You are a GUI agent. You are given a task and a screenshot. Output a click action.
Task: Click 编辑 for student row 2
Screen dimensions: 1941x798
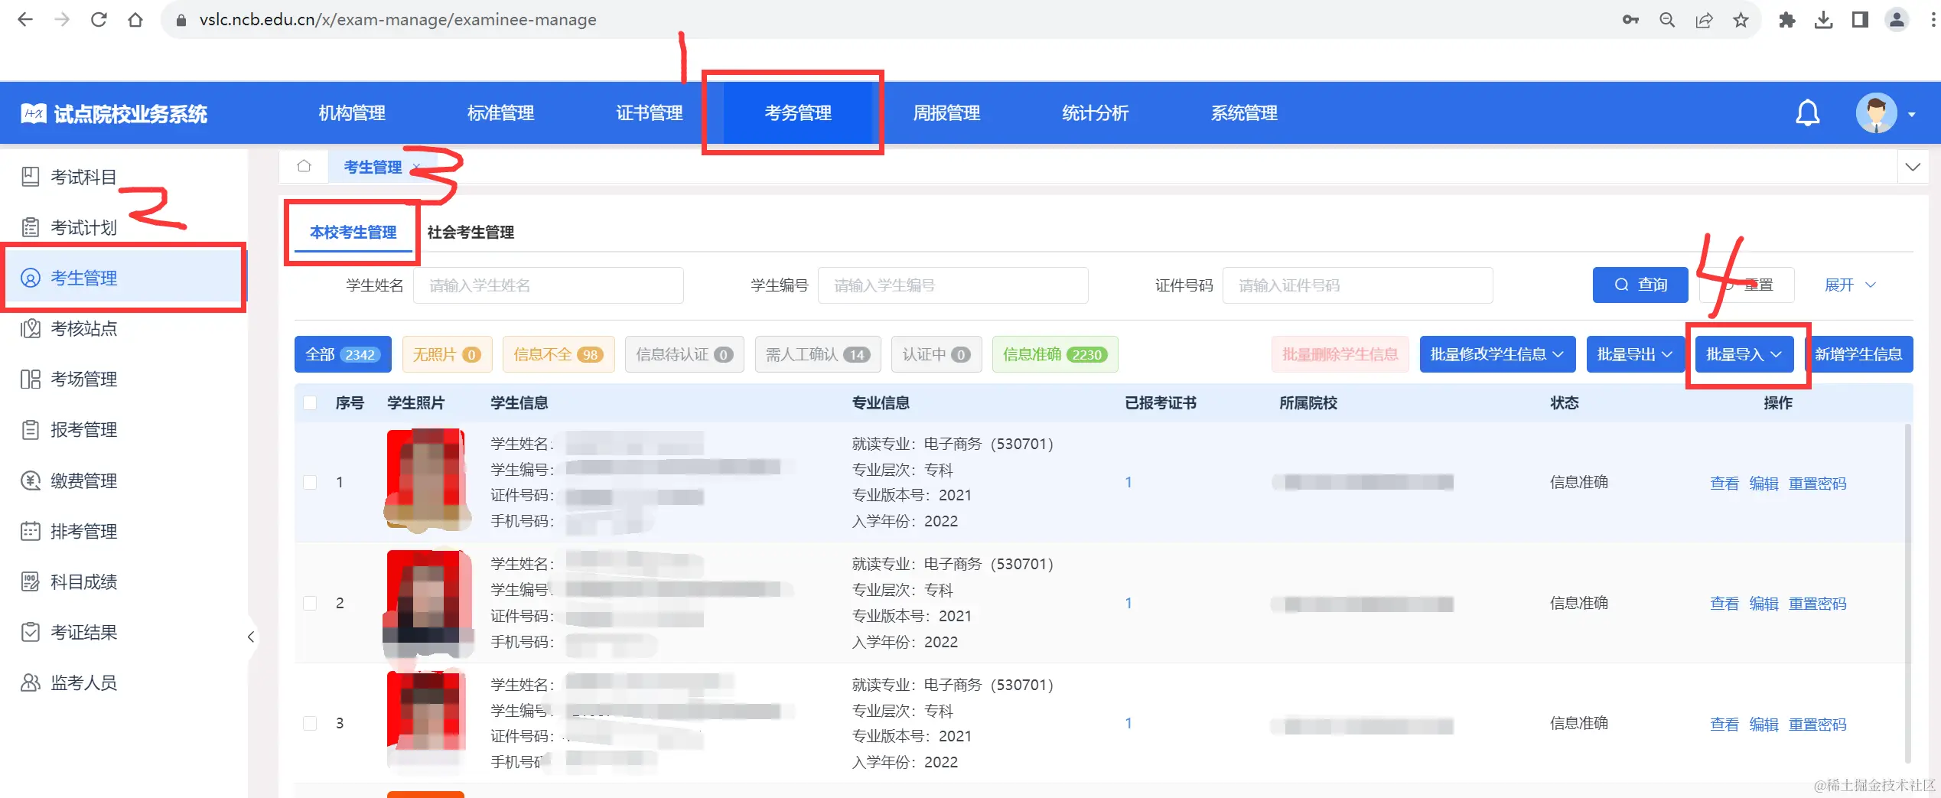(x=1764, y=604)
